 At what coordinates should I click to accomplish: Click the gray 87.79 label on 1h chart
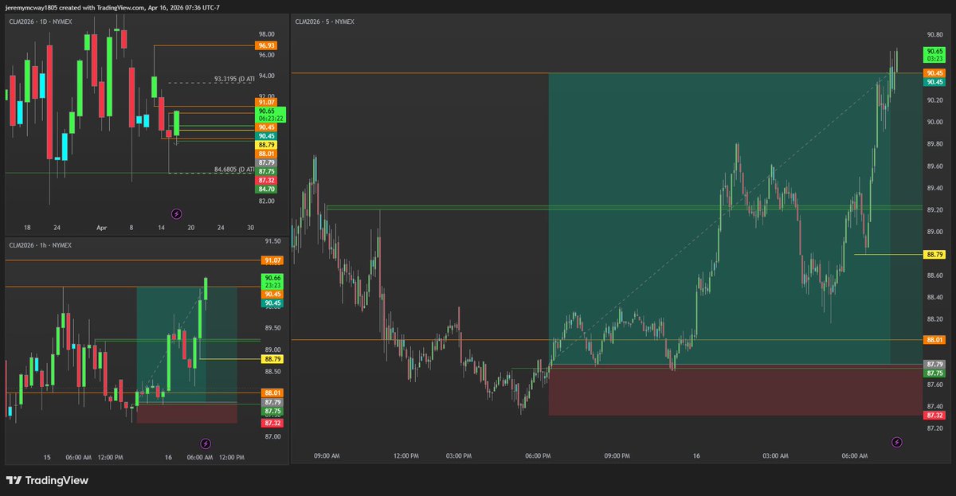pos(271,402)
